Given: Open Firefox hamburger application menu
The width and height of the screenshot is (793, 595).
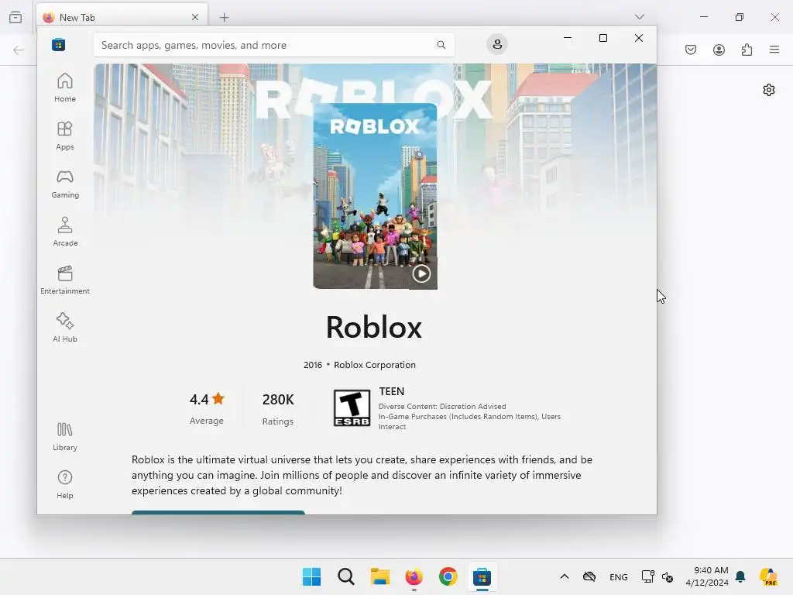Looking at the screenshot, I should pos(774,50).
